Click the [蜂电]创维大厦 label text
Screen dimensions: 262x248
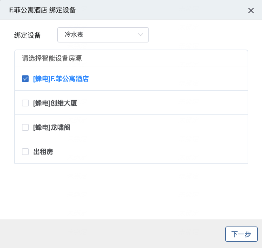point(55,103)
